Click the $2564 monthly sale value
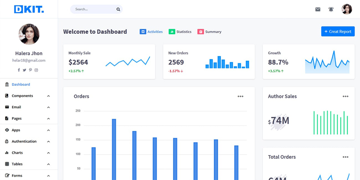 tap(78, 62)
